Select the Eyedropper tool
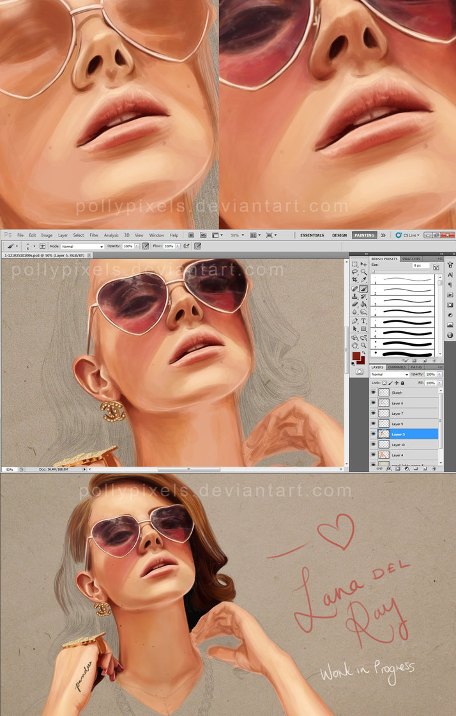Viewport: 456px width, 716px height. click(363, 279)
